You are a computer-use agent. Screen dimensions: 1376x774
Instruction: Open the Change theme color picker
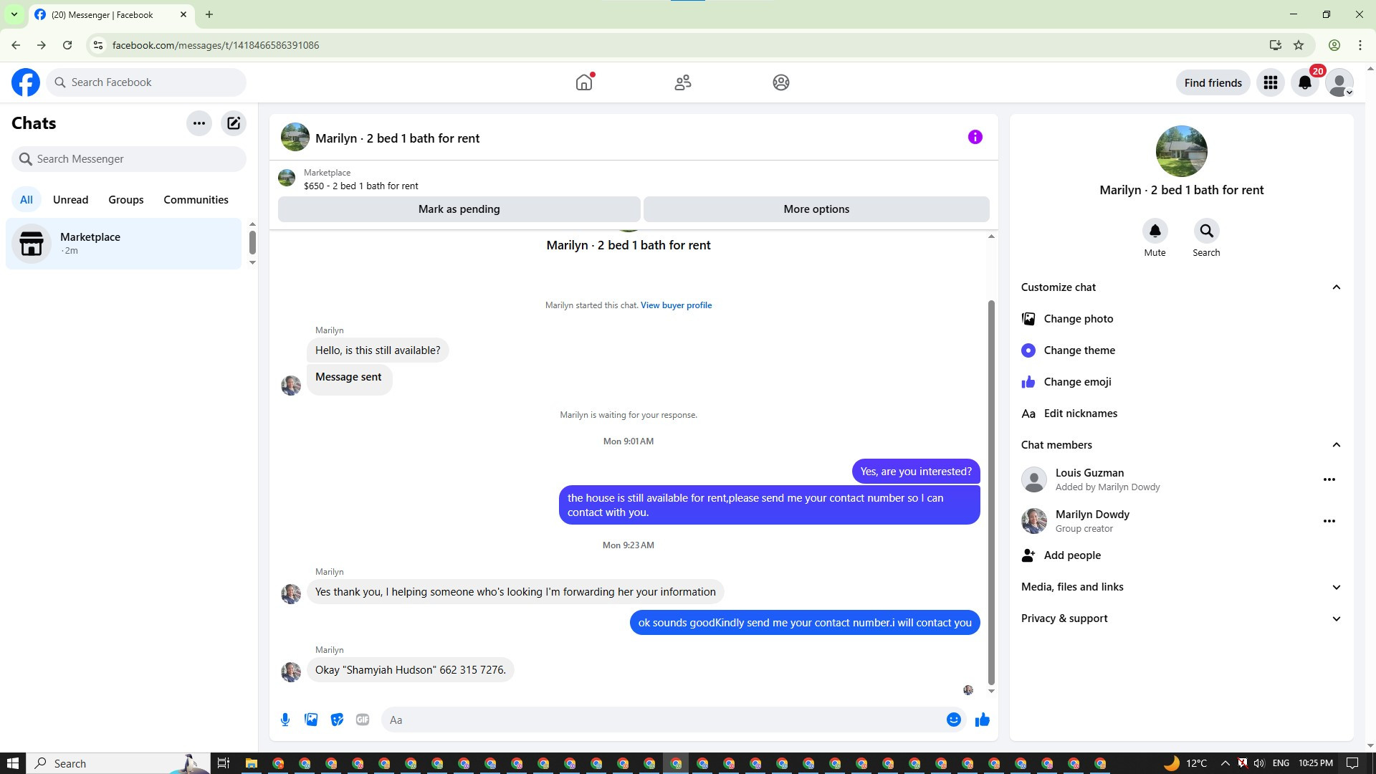[1181, 350]
